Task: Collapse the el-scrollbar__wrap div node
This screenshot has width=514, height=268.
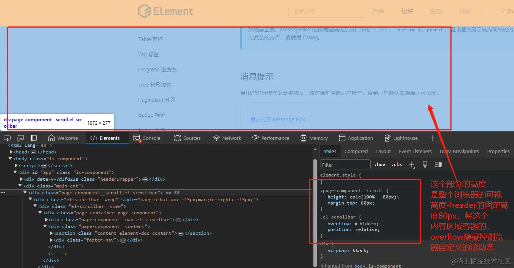Action: click(30, 199)
